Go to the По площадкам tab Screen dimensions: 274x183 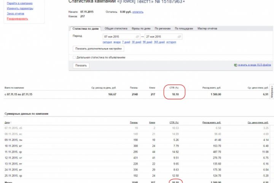click(x=184, y=29)
